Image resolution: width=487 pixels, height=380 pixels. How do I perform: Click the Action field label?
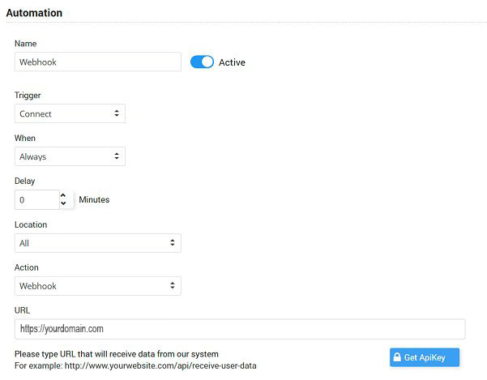point(27,267)
